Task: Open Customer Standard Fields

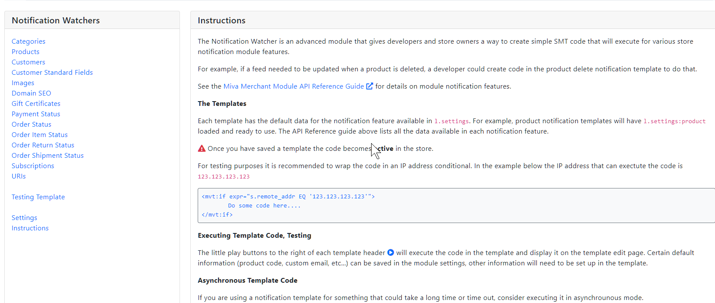Action: (52, 73)
